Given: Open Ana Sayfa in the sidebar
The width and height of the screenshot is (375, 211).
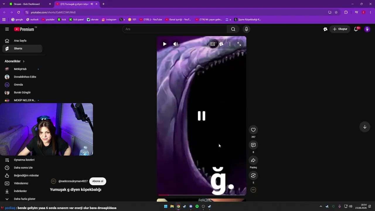Looking at the screenshot, I should tap(22, 41).
